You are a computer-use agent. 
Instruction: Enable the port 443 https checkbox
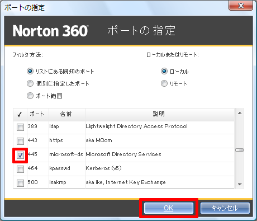tap(20, 141)
